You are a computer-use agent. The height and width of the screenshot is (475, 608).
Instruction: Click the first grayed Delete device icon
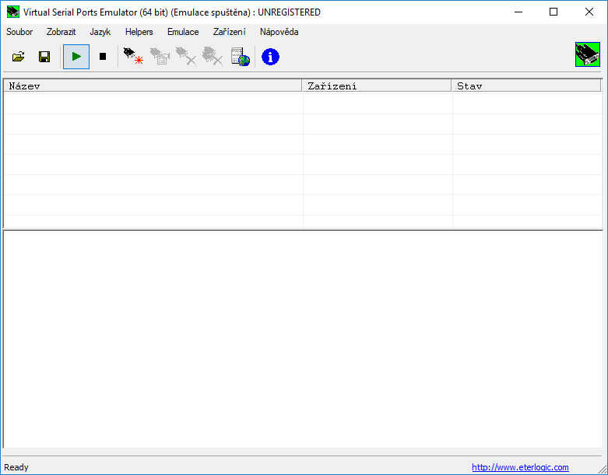click(x=185, y=57)
